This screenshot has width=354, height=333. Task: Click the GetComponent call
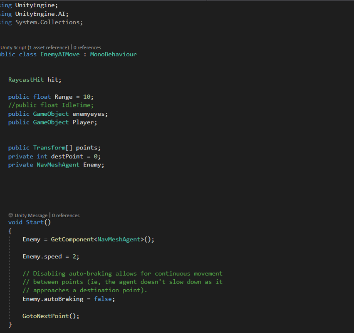72,239
